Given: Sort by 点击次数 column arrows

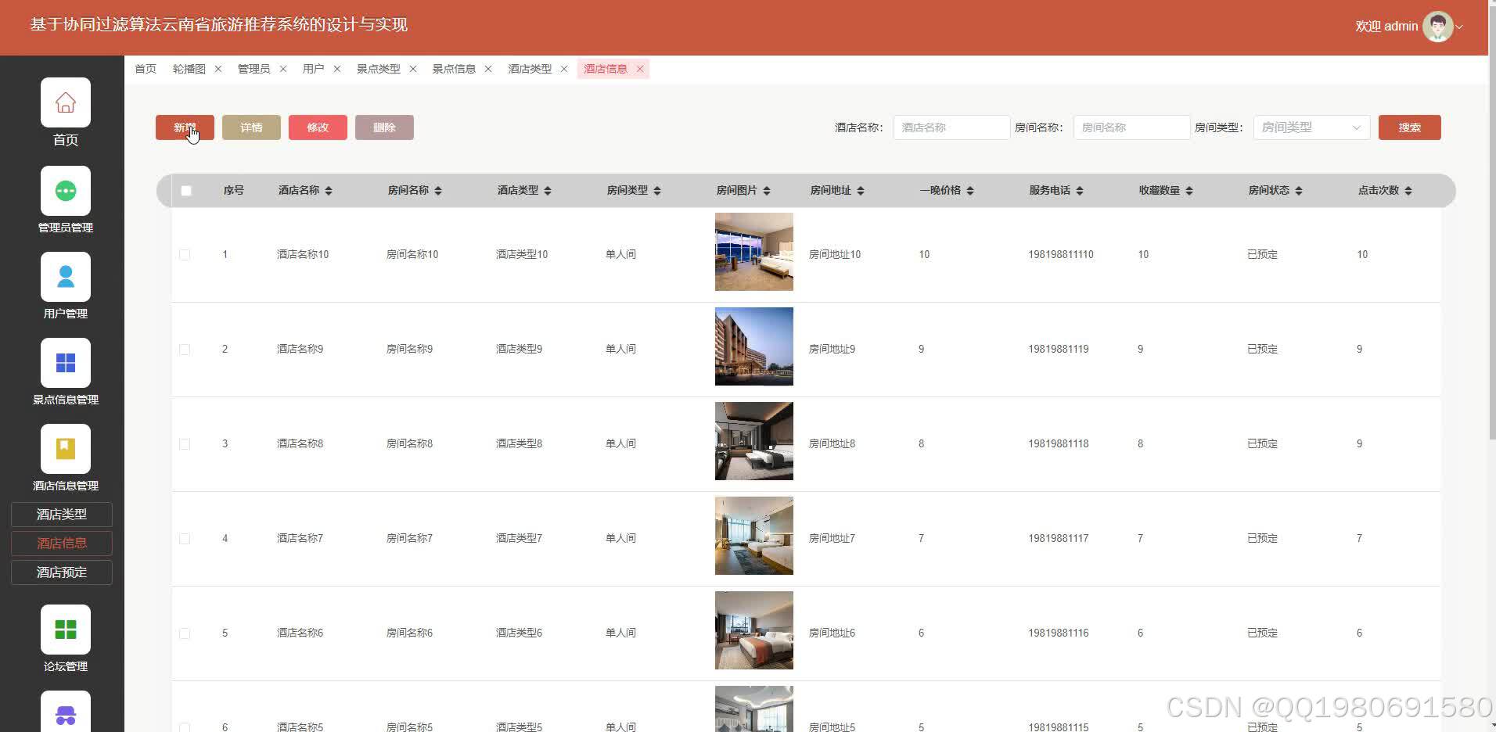Looking at the screenshot, I should tap(1408, 191).
